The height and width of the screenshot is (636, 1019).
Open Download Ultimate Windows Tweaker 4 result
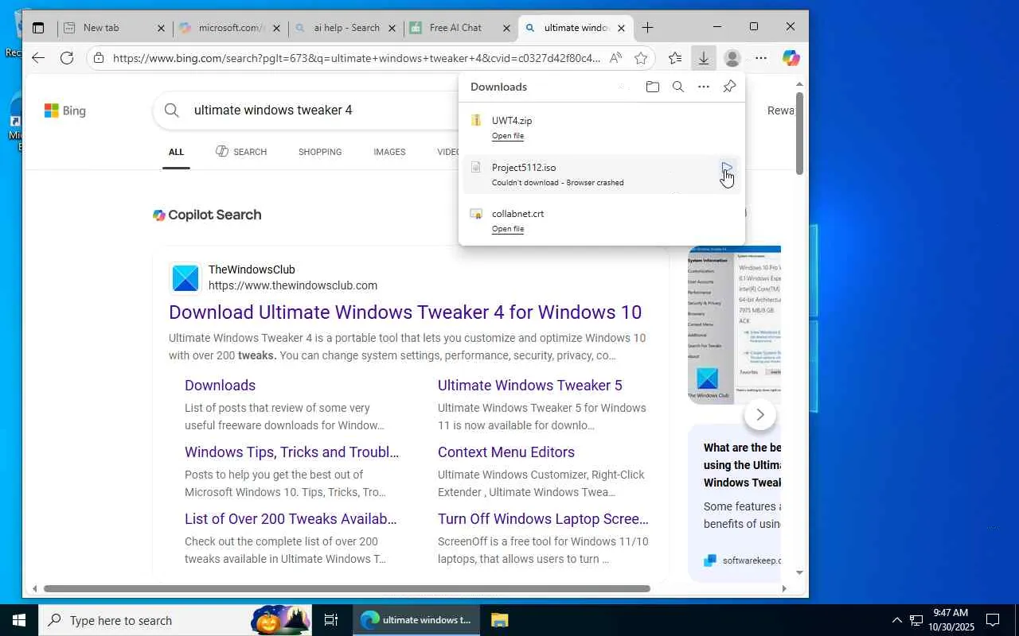pos(405,312)
